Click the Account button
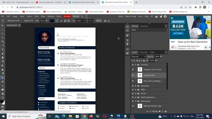This screenshot has height=119, width=212. click(67, 16)
